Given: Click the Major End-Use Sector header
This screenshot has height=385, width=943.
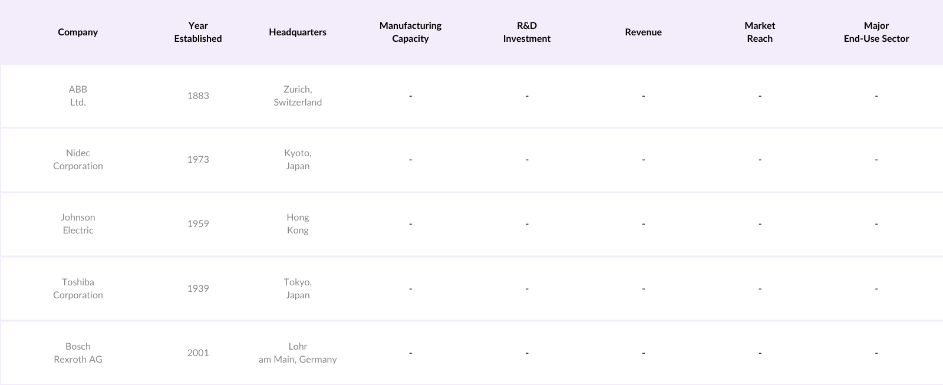Looking at the screenshot, I should [x=876, y=32].
